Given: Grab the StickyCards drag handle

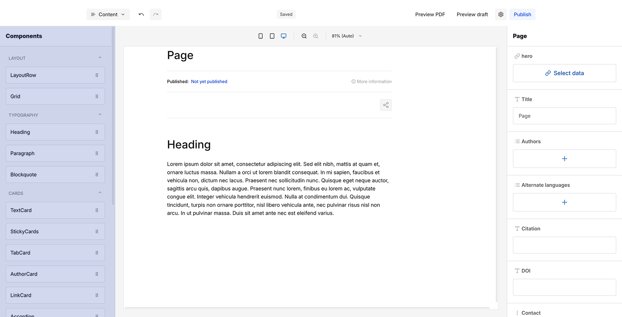Looking at the screenshot, I should tap(97, 232).
